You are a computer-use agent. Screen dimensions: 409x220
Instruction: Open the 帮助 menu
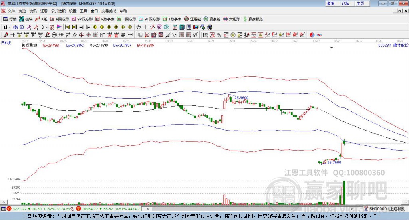pyautogui.click(x=123, y=11)
